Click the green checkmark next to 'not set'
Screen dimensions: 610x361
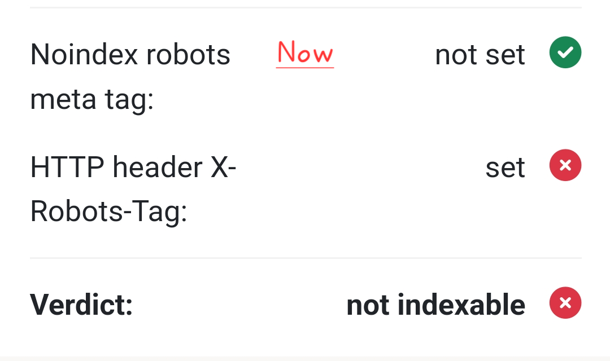pyautogui.click(x=565, y=52)
